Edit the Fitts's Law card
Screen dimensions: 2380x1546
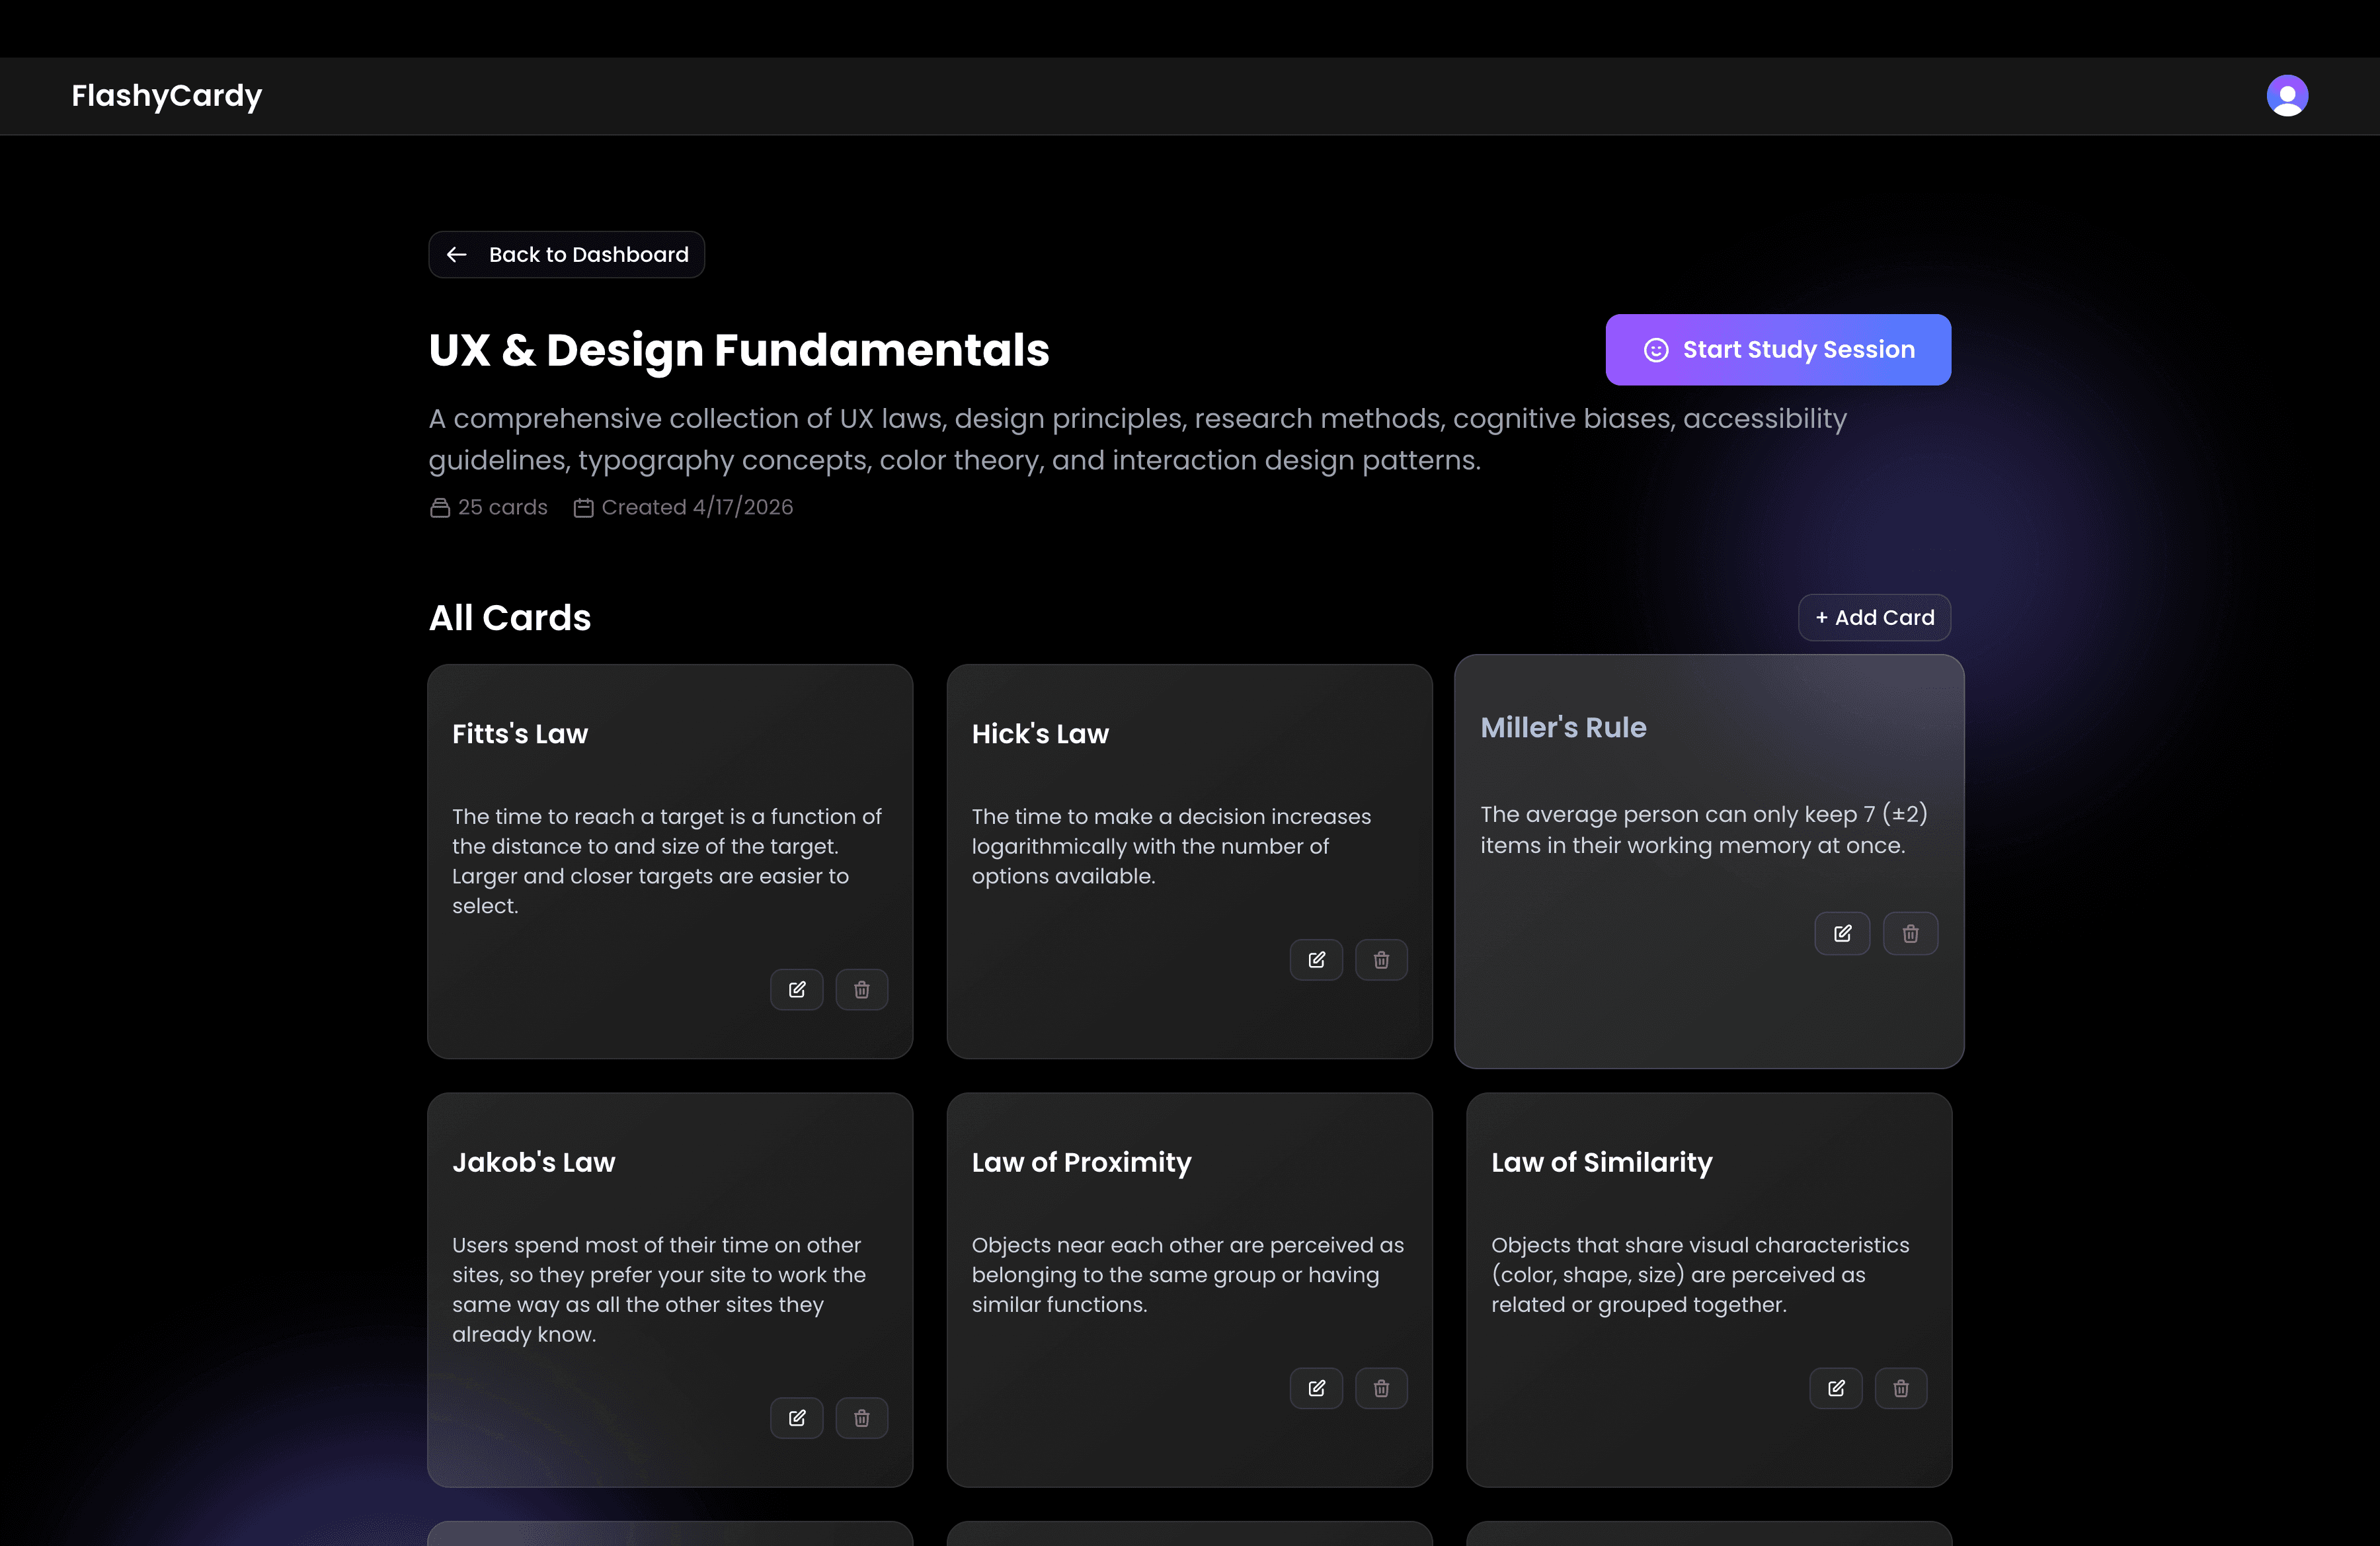(796, 989)
